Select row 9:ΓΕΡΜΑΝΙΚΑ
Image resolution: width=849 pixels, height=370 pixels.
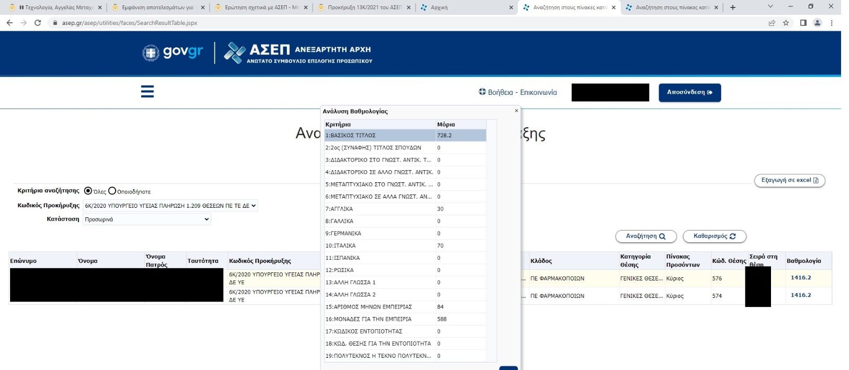coord(405,233)
